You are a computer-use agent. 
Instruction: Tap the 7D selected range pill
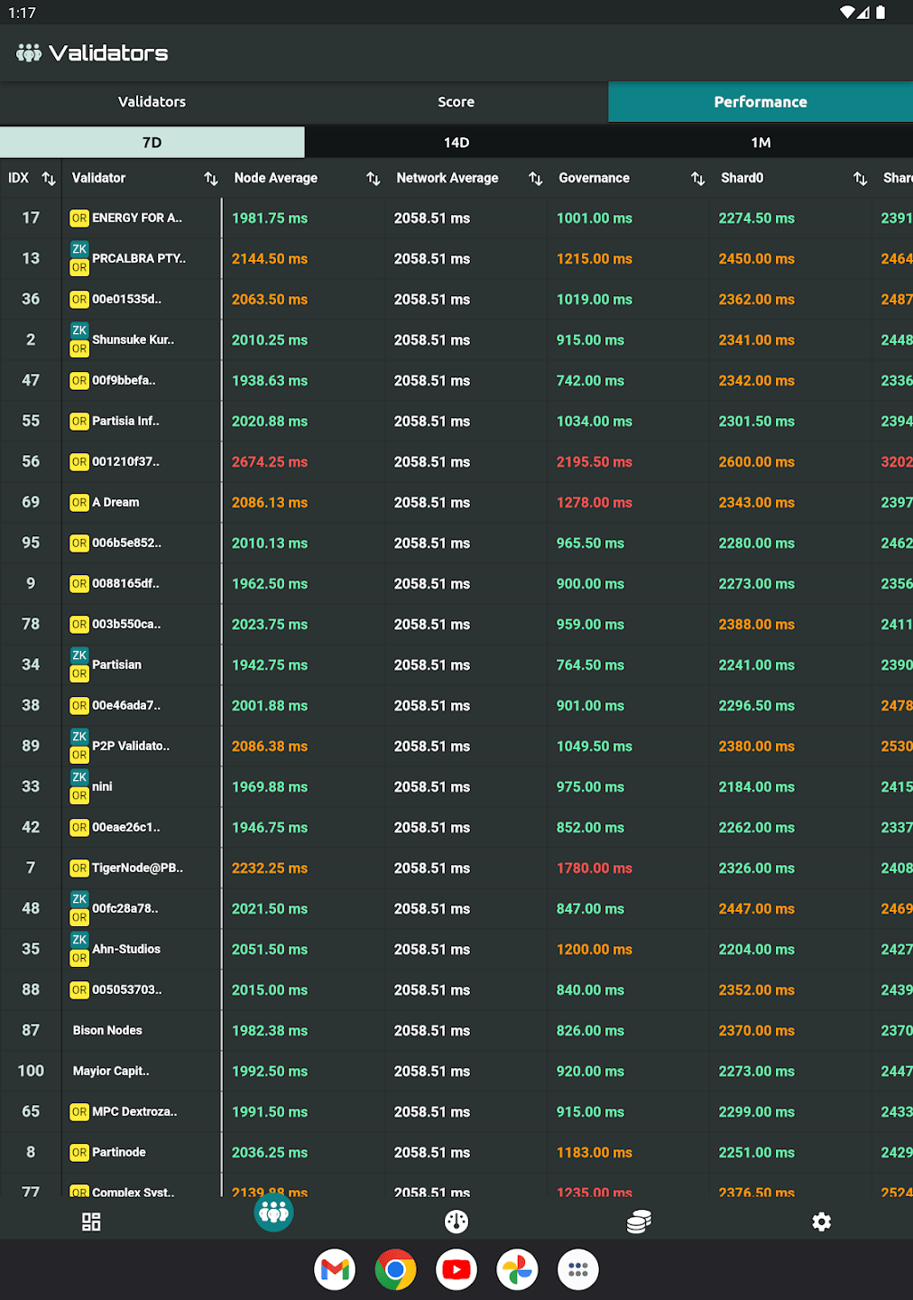(152, 142)
